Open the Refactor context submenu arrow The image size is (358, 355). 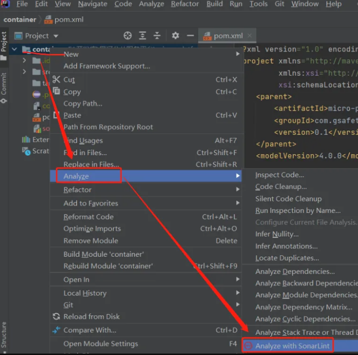pos(238,189)
